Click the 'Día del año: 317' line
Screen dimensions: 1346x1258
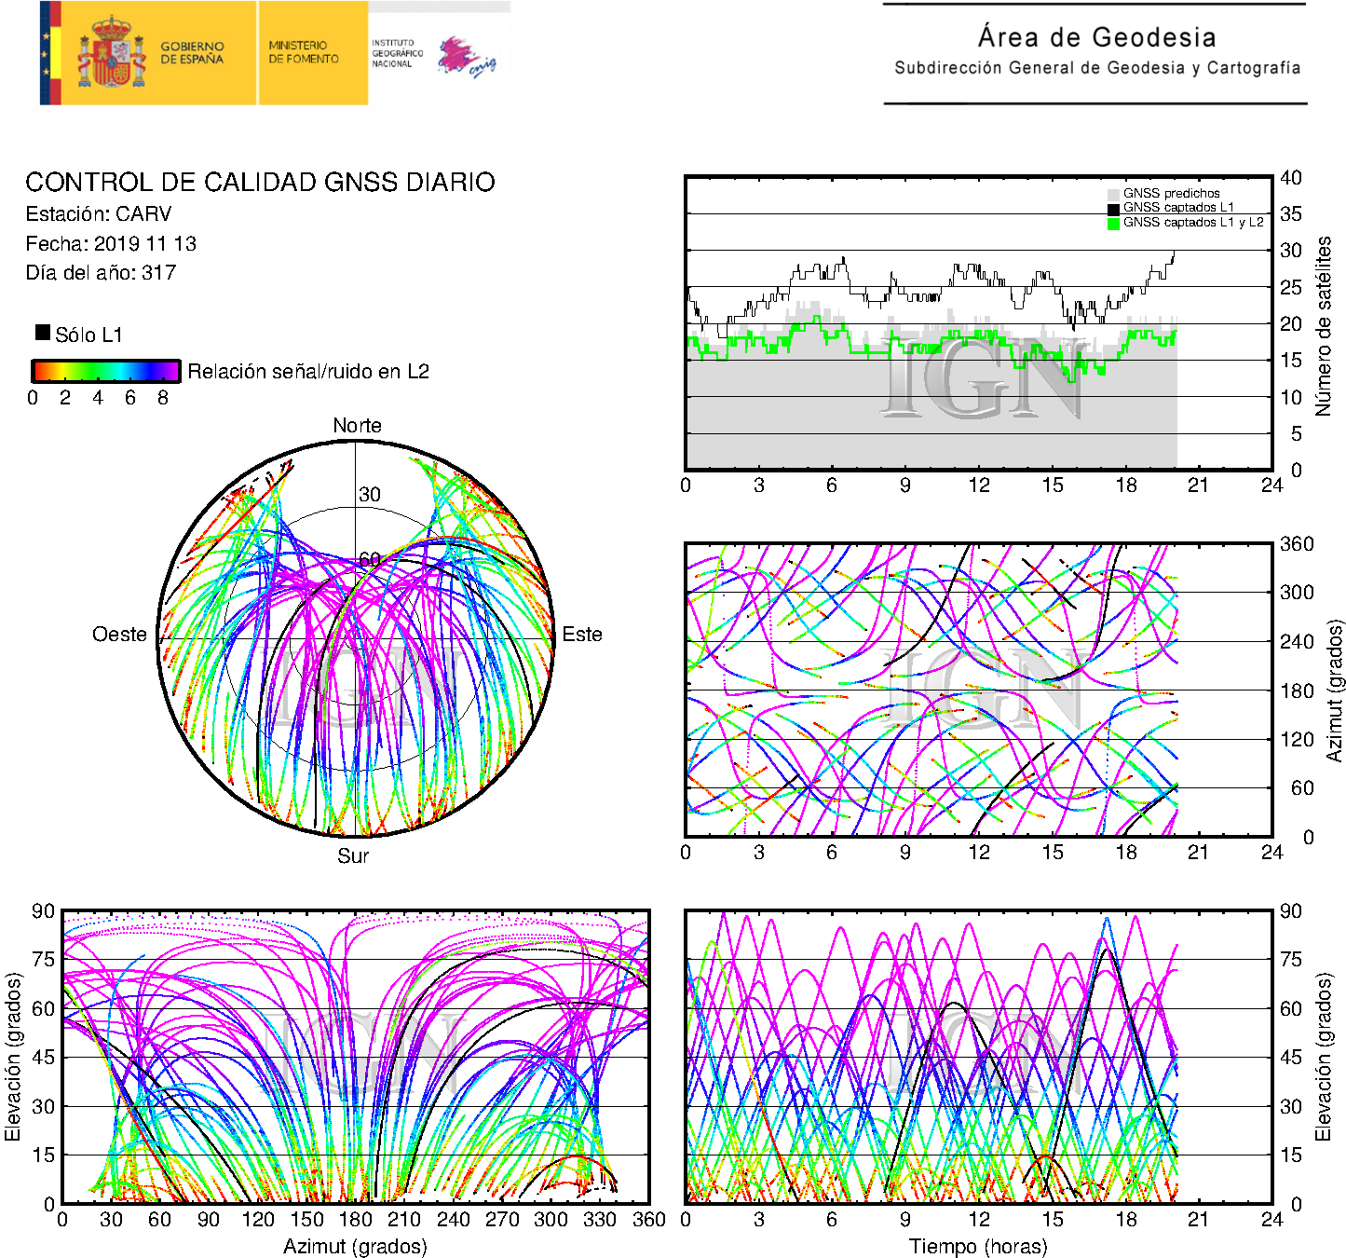pos(101,273)
